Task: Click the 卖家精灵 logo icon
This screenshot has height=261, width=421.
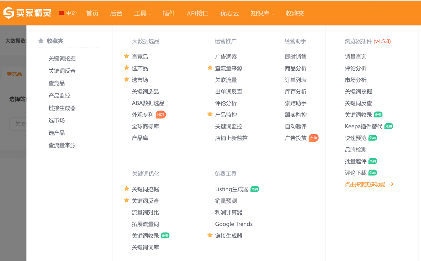Action: tap(9, 13)
